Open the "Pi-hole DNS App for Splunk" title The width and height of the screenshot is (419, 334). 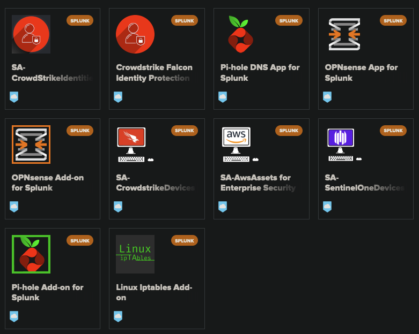[260, 73]
